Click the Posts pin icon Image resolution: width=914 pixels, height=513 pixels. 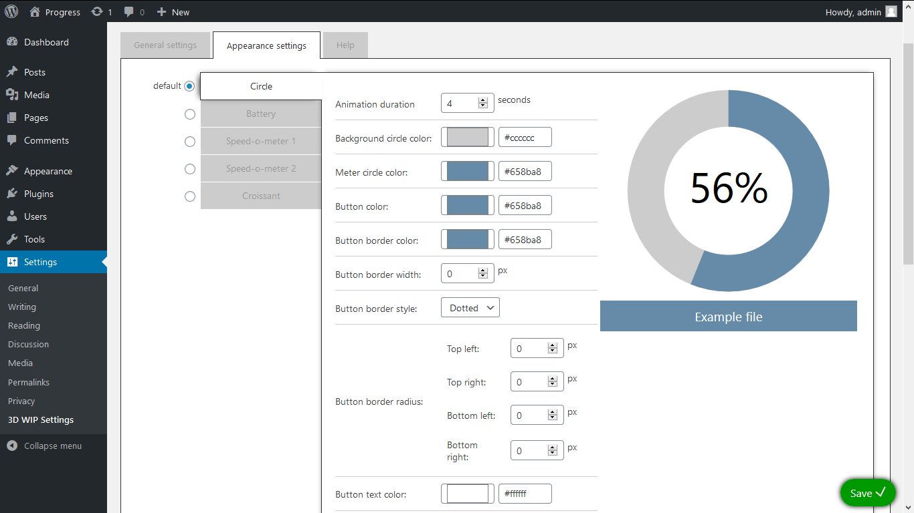click(x=12, y=72)
